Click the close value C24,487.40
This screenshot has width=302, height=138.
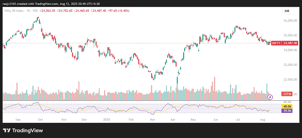98,11
